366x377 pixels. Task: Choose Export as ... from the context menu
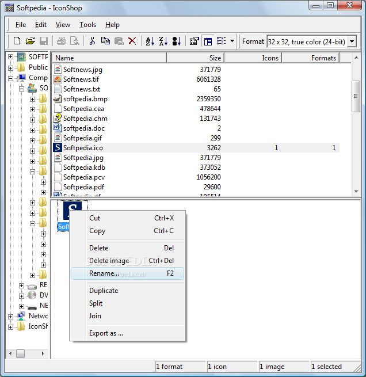[127, 333]
